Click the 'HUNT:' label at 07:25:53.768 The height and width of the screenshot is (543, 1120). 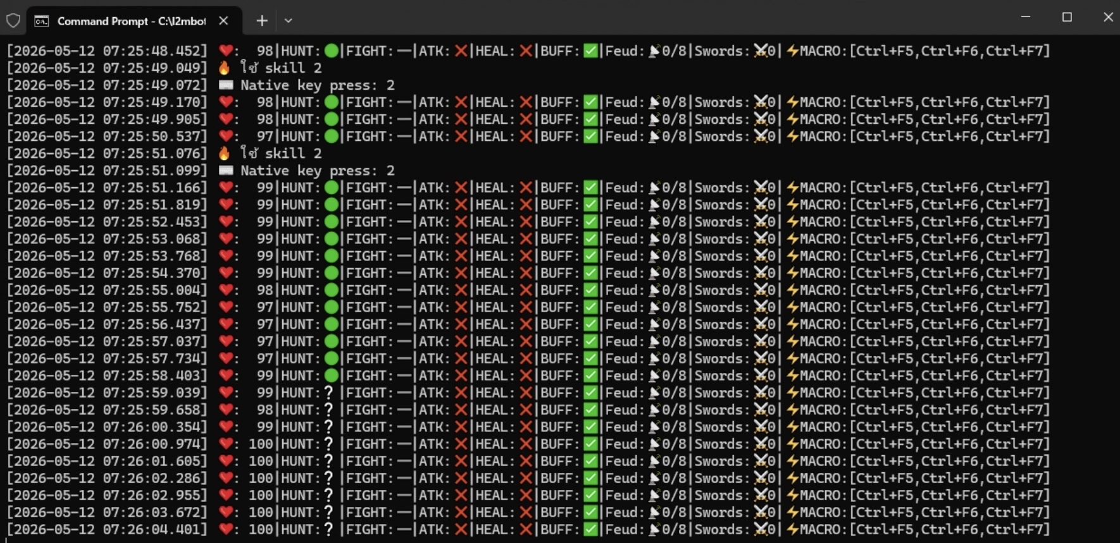(x=301, y=256)
